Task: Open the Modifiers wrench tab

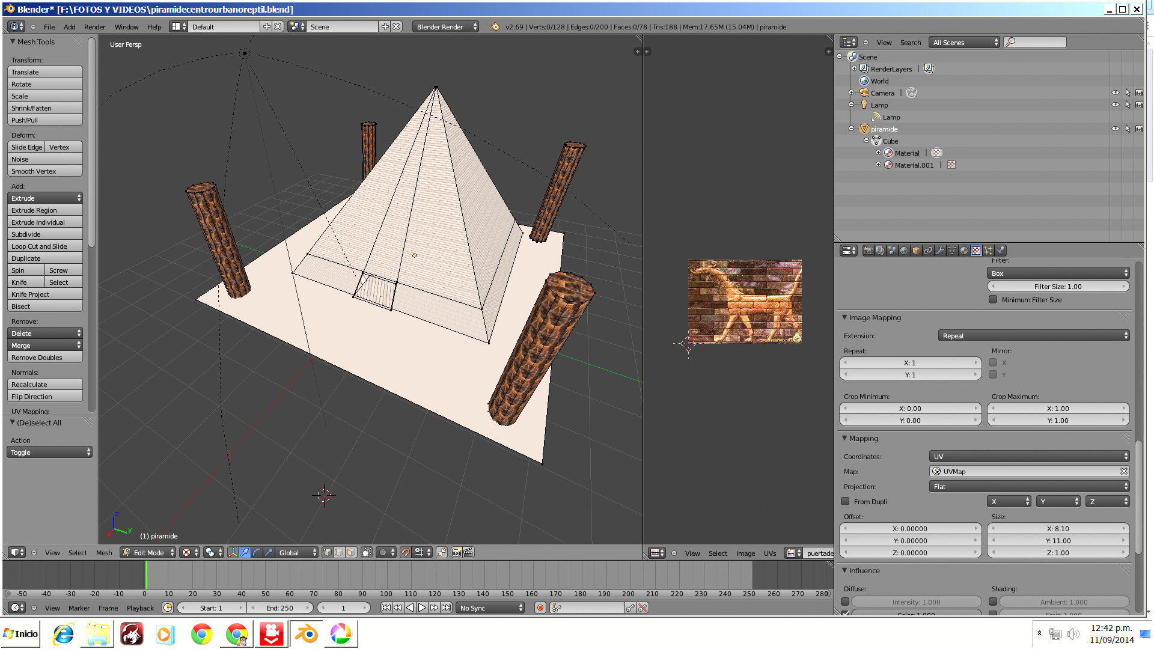Action: coord(940,251)
